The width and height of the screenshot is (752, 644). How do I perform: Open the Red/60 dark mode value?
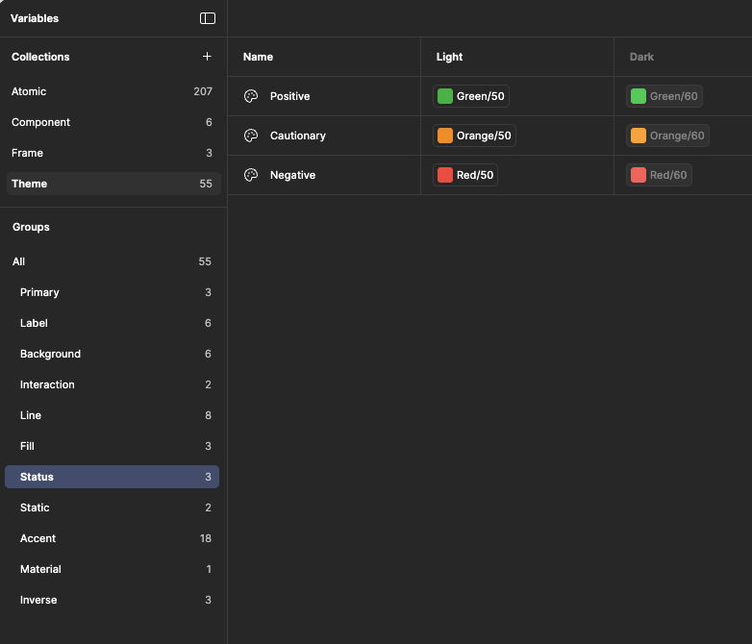click(660, 175)
